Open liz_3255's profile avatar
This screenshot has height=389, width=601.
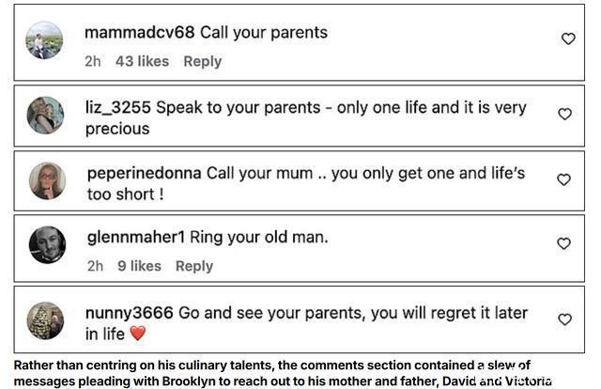pyautogui.click(x=45, y=116)
